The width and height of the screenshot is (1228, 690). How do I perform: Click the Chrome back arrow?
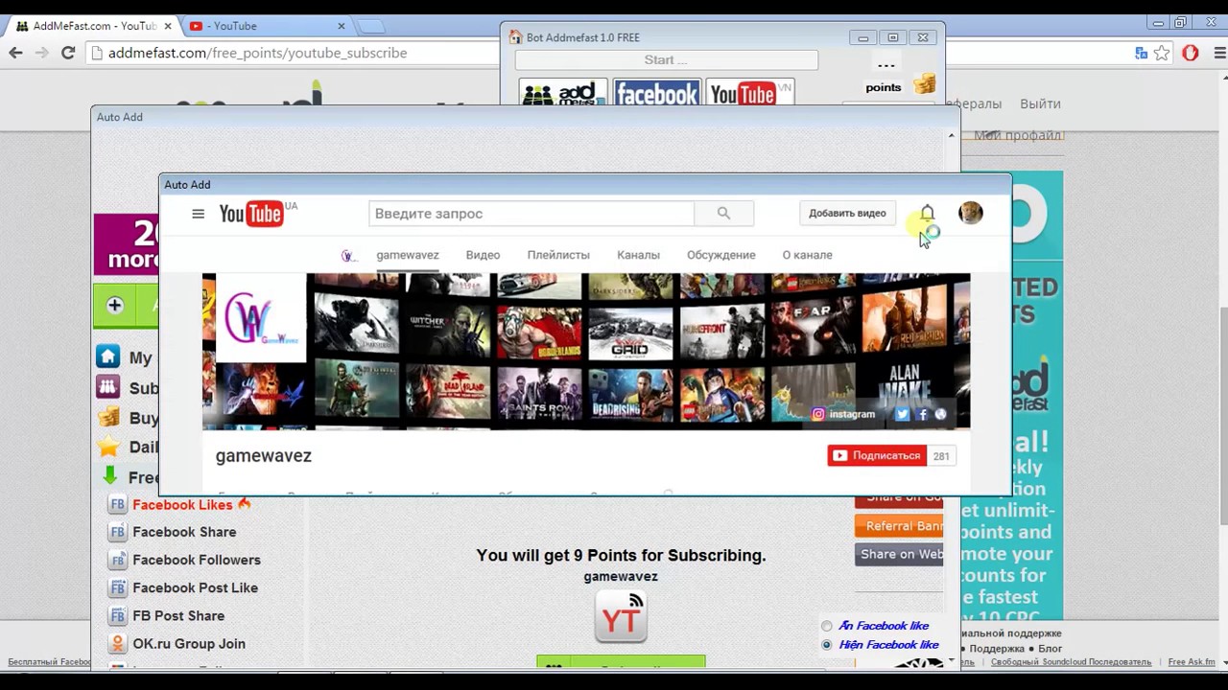tap(15, 53)
